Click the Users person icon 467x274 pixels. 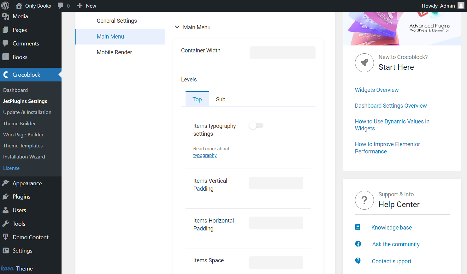pos(6,210)
